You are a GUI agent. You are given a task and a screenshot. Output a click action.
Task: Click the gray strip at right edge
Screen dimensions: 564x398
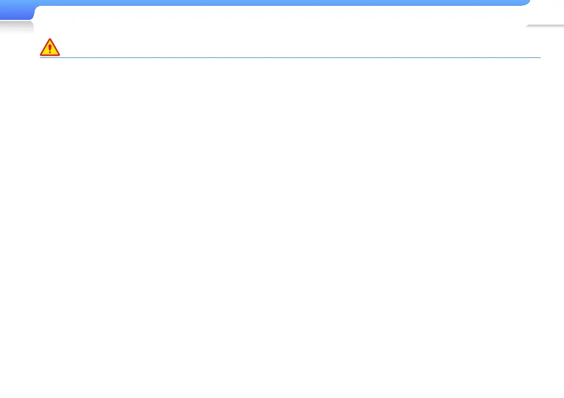coord(545,26)
